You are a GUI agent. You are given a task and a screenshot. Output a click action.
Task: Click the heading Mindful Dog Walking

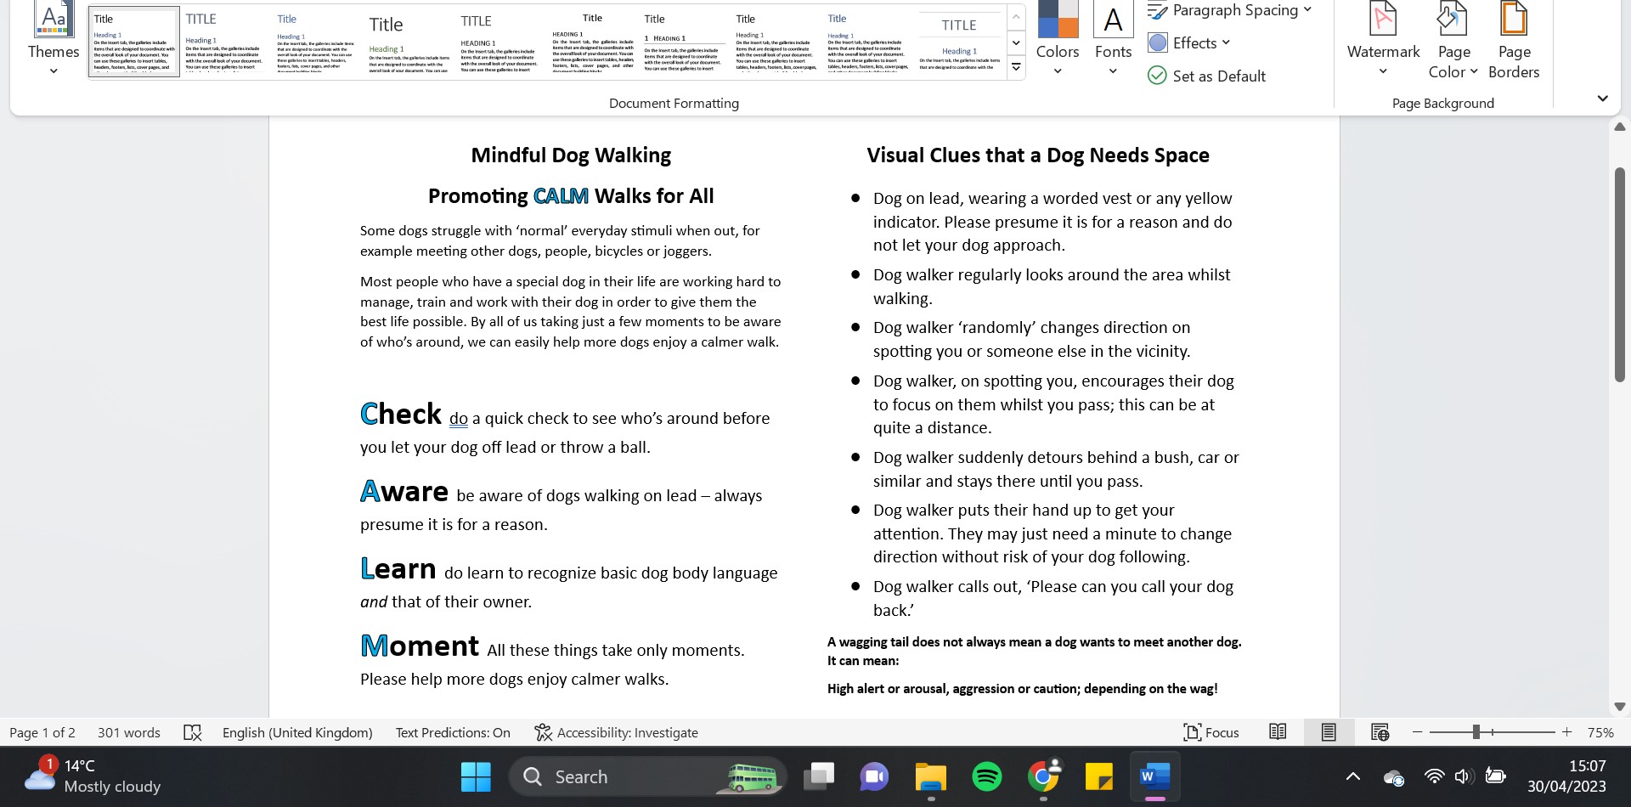pyautogui.click(x=571, y=155)
